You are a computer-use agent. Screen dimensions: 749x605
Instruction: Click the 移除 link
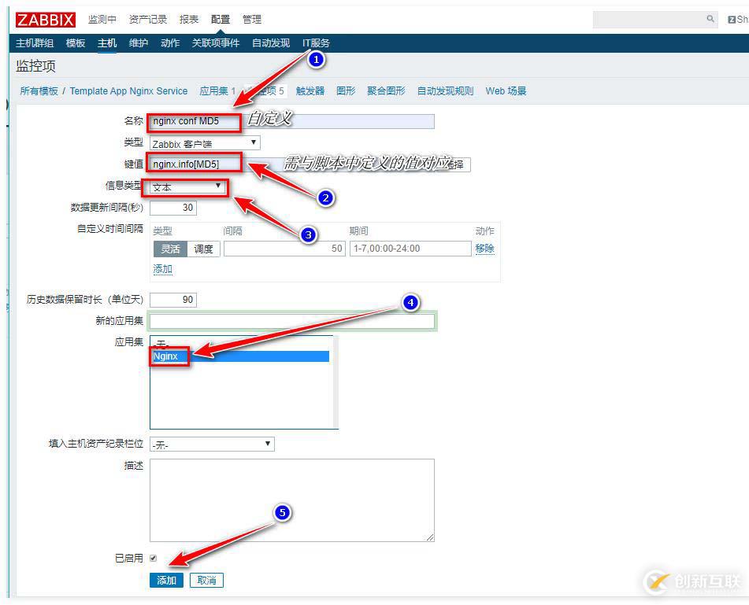484,249
